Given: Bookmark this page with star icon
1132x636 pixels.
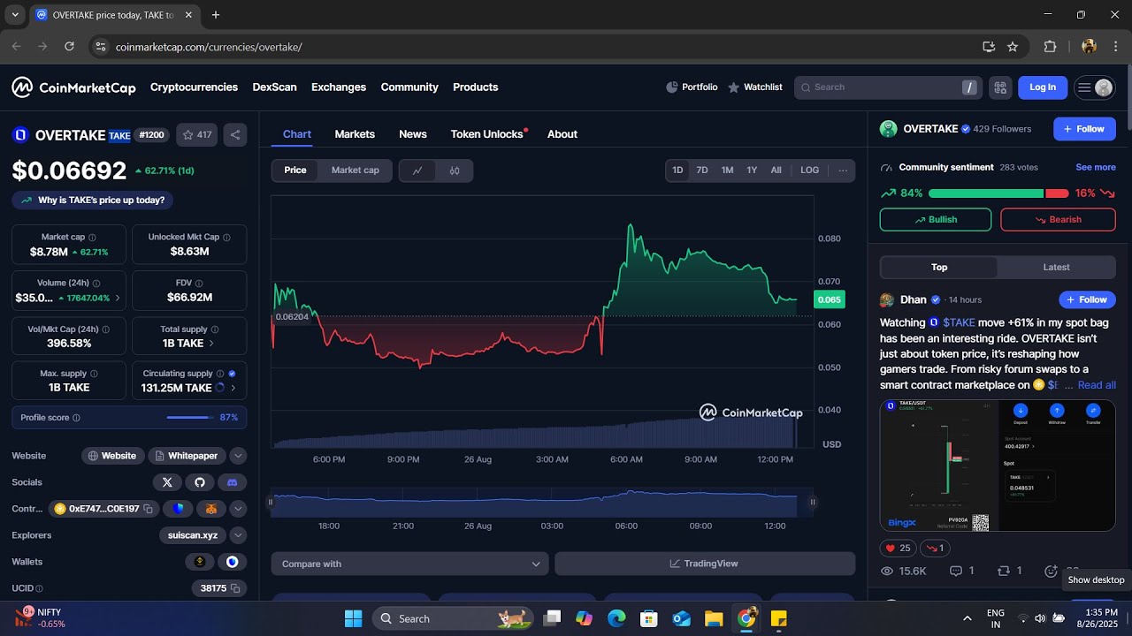Looking at the screenshot, I should coord(1013,47).
